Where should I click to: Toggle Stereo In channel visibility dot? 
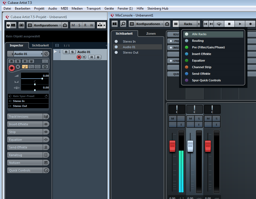tap(116, 41)
